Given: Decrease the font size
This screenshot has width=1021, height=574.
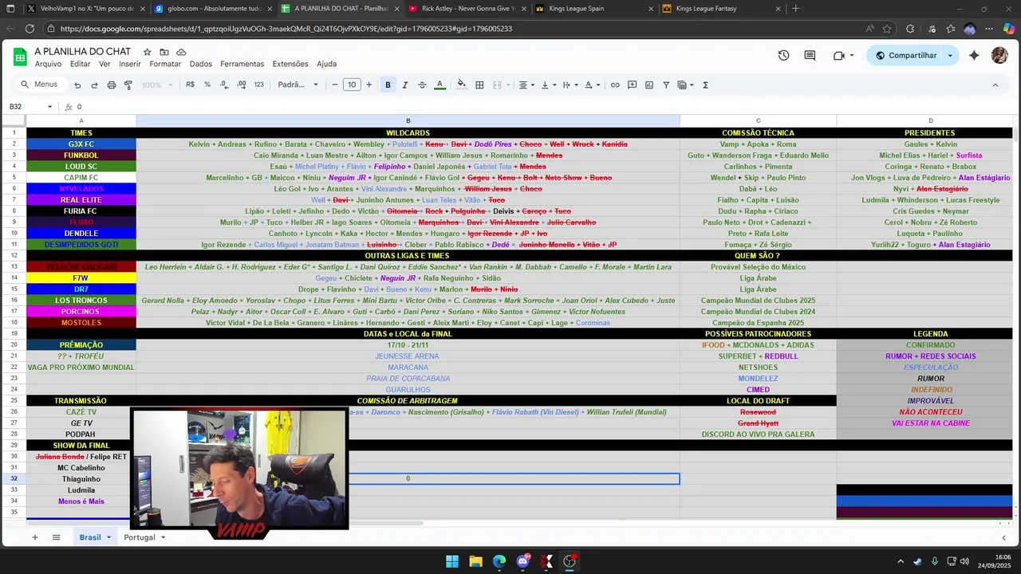Looking at the screenshot, I should coord(334,85).
